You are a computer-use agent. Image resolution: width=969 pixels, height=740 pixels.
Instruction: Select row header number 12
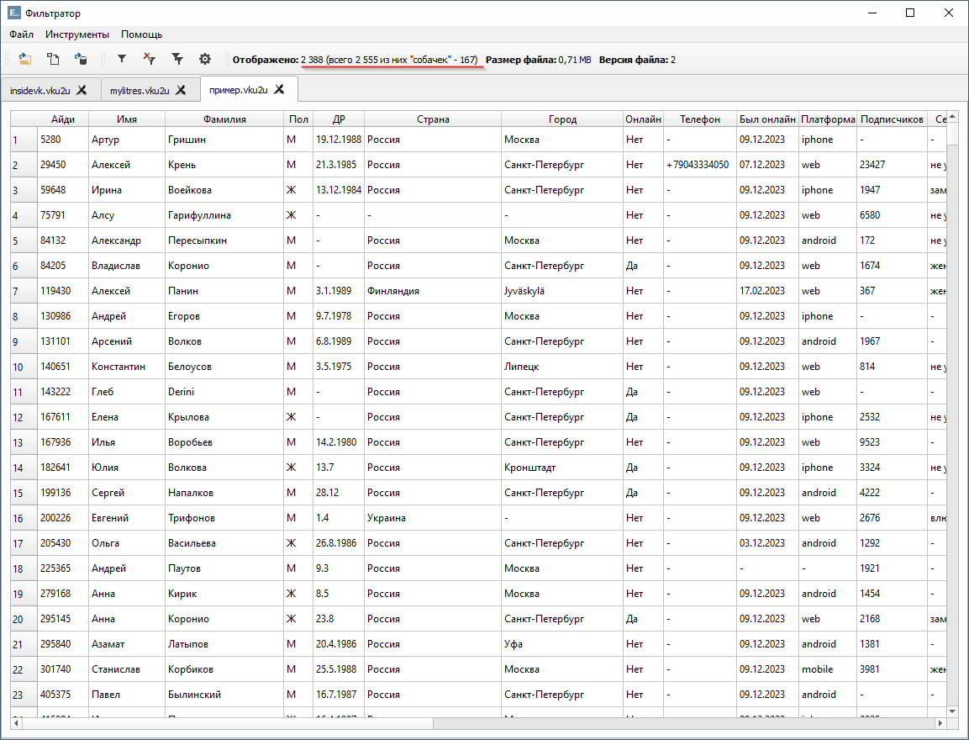tap(24, 417)
